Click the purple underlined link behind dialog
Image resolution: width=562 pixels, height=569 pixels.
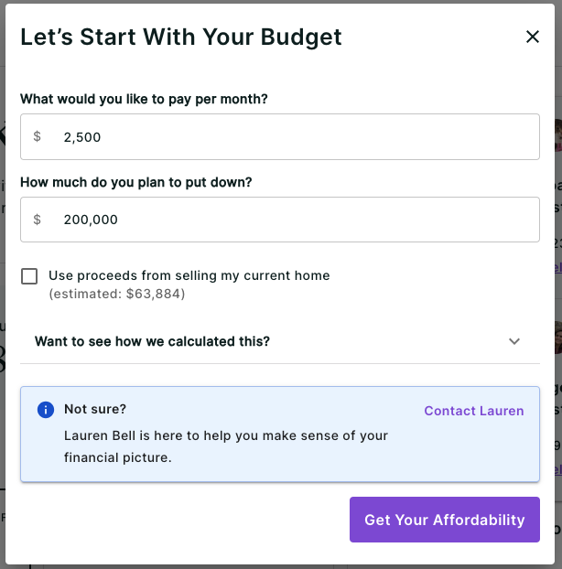click(x=557, y=268)
